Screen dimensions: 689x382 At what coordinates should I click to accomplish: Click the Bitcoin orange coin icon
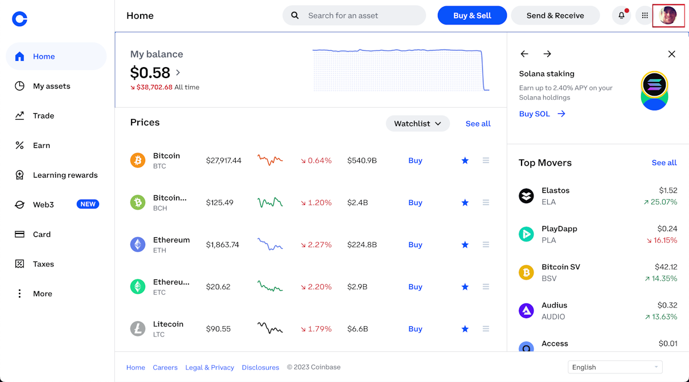pos(138,161)
